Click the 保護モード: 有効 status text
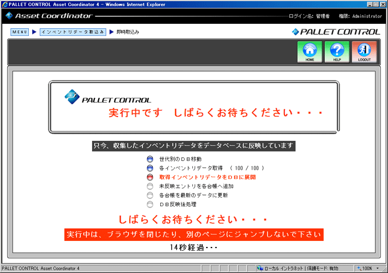 tap(323, 268)
